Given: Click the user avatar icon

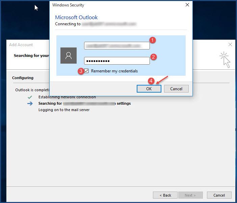Looking at the screenshot, I should pyautogui.click(x=69, y=56).
